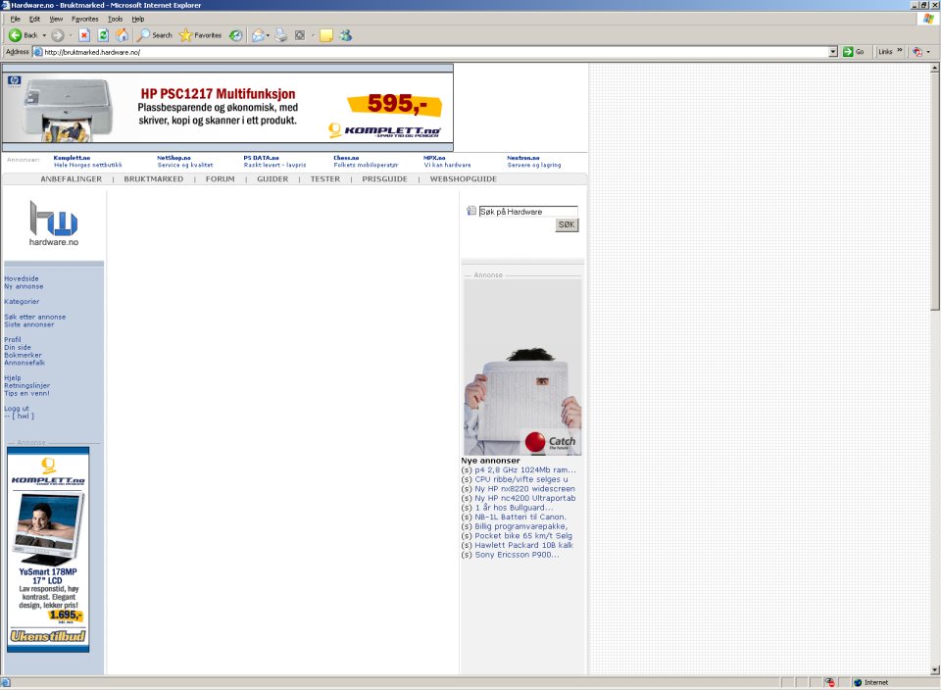This screenshot has width=941, height=690.
Task: Switch to the BRUKTMARKED tab
Action: (x=154, y=178)
